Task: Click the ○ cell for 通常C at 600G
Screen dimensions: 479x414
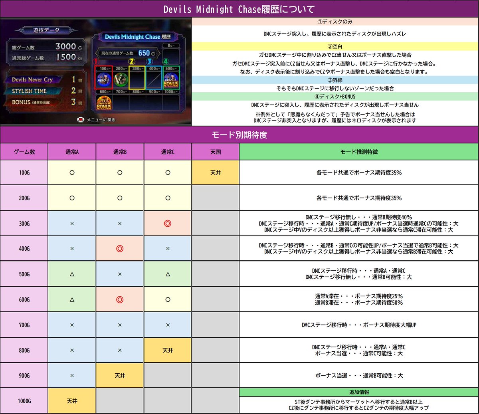Action: [x=168, y=299]
